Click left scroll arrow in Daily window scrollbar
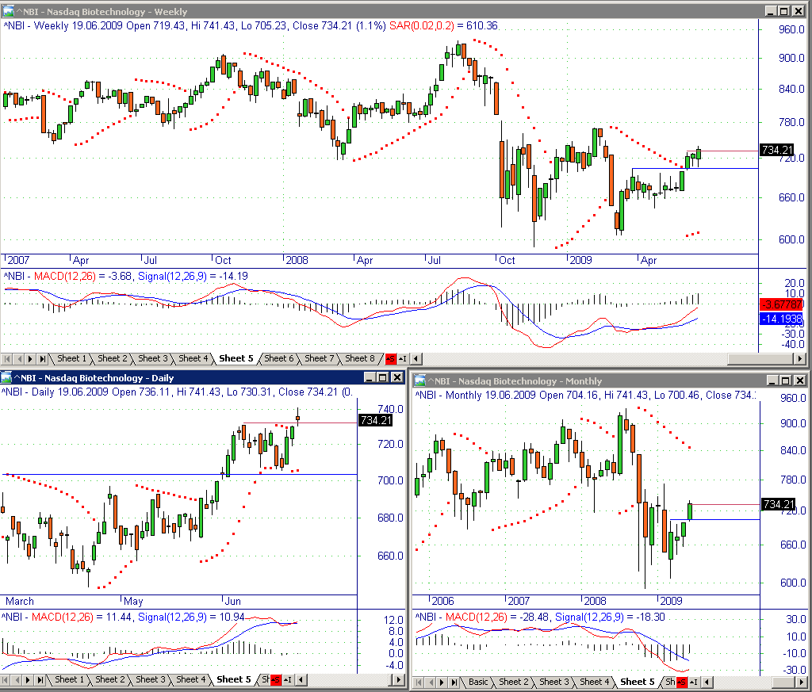Viewport: 812px width, 692px height. pyautogui.click(x=301, y=680)
